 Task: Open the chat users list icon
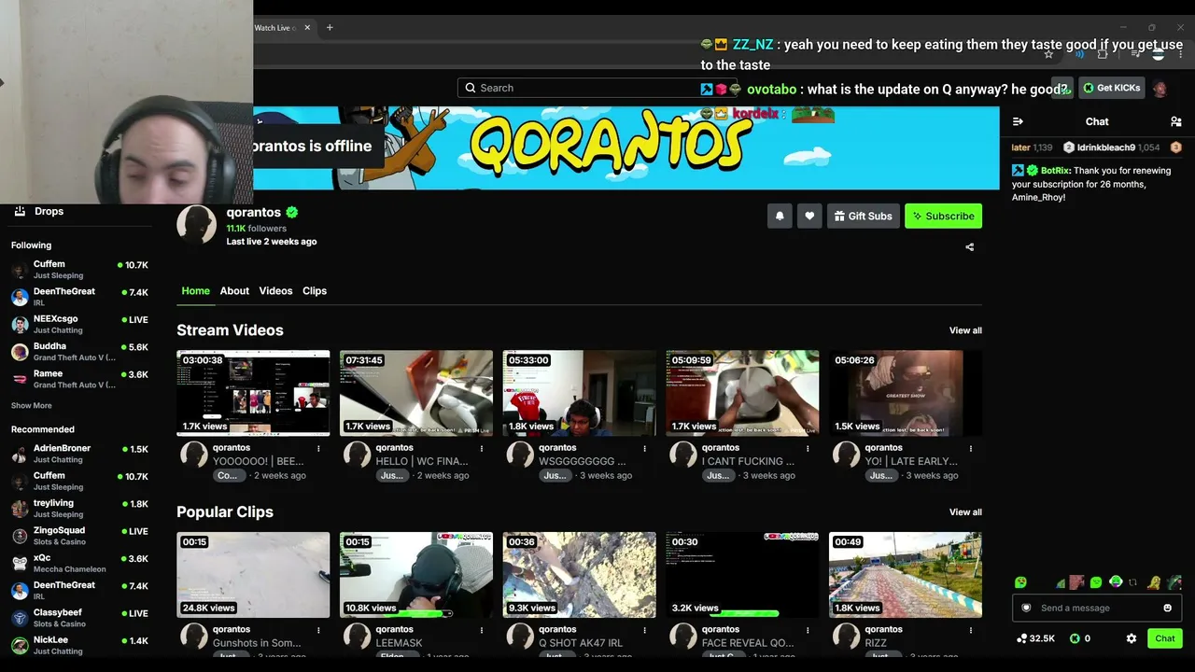tap(1175, 121)
